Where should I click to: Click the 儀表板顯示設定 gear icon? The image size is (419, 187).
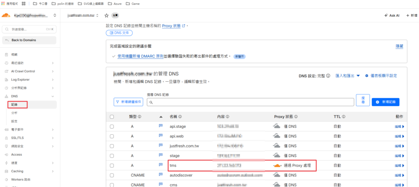(x=367, y=76)
